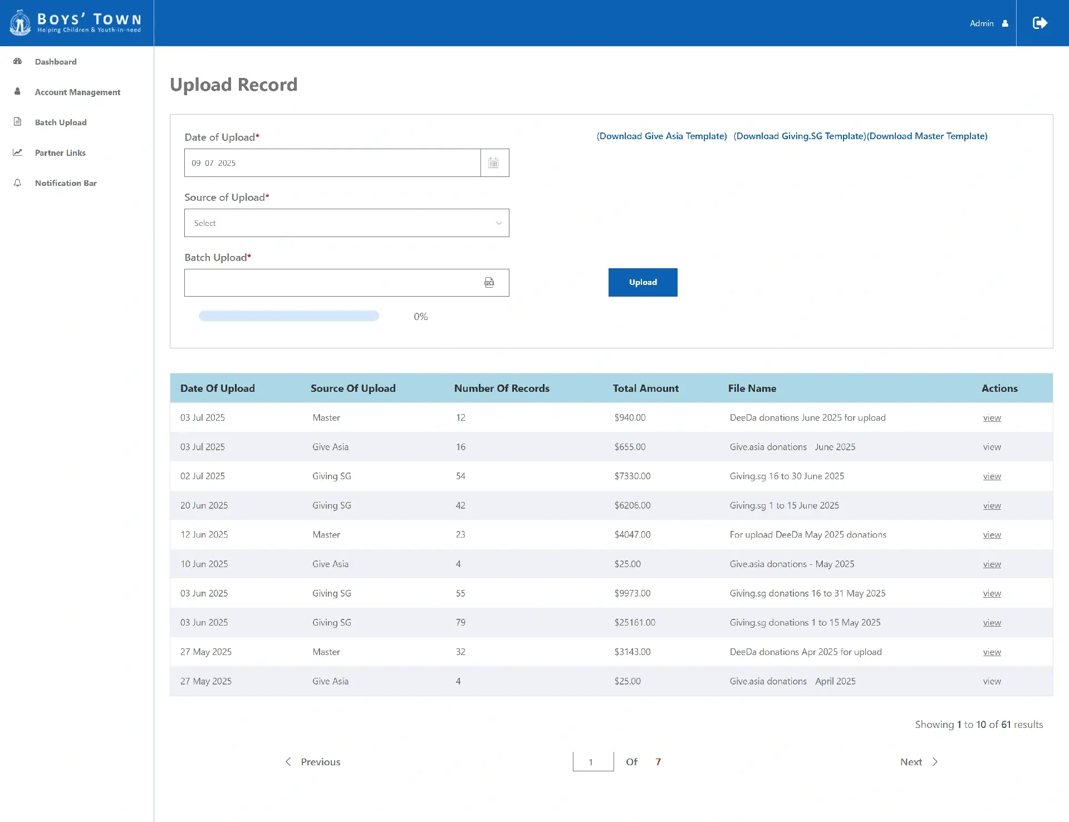
Task: Open Account Management menu item
Action: [77, 92]
